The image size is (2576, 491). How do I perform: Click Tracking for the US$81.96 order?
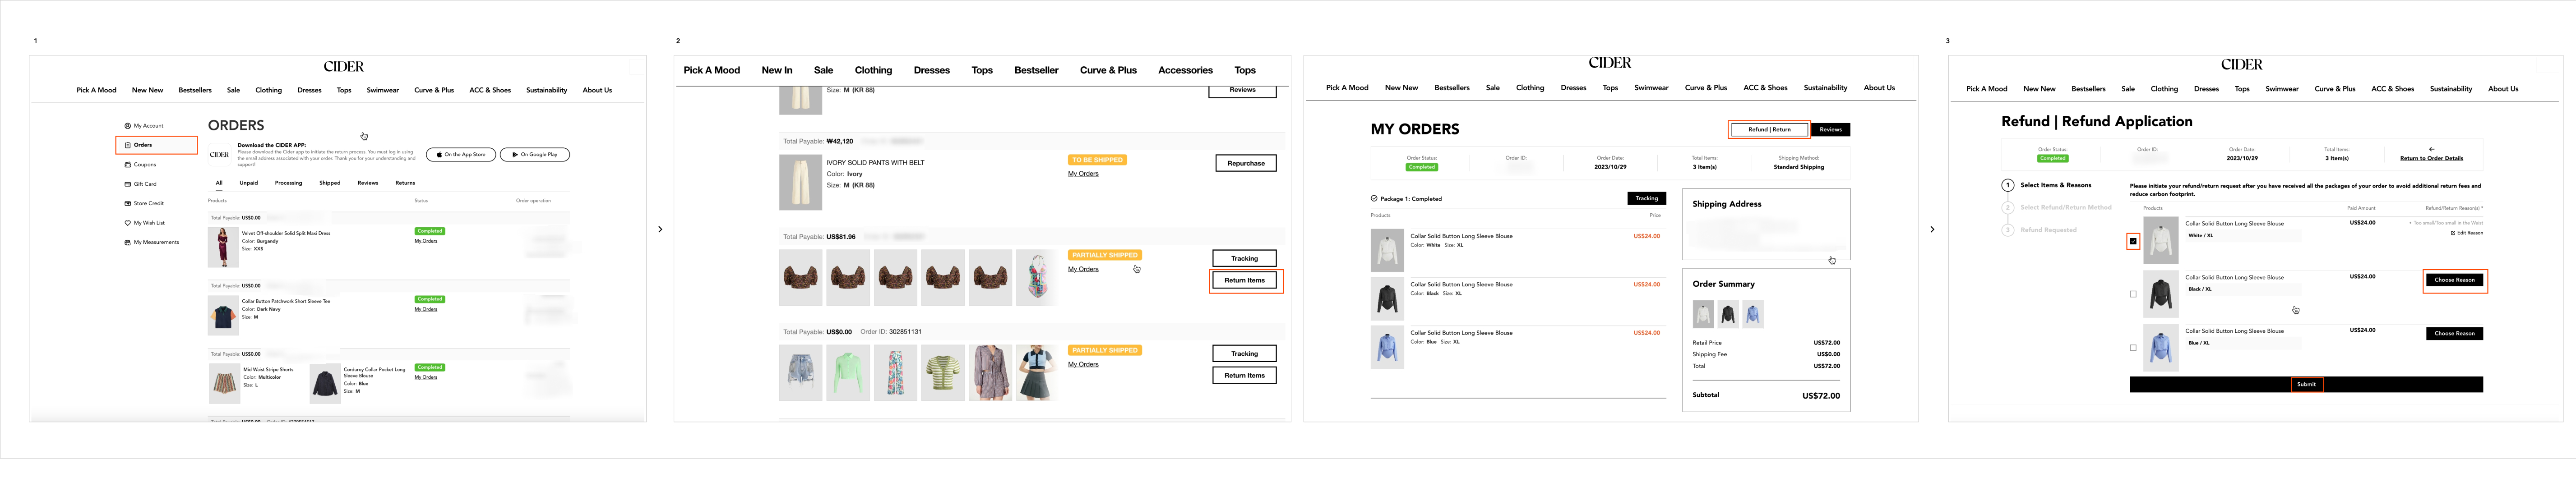coord(1245,258)
